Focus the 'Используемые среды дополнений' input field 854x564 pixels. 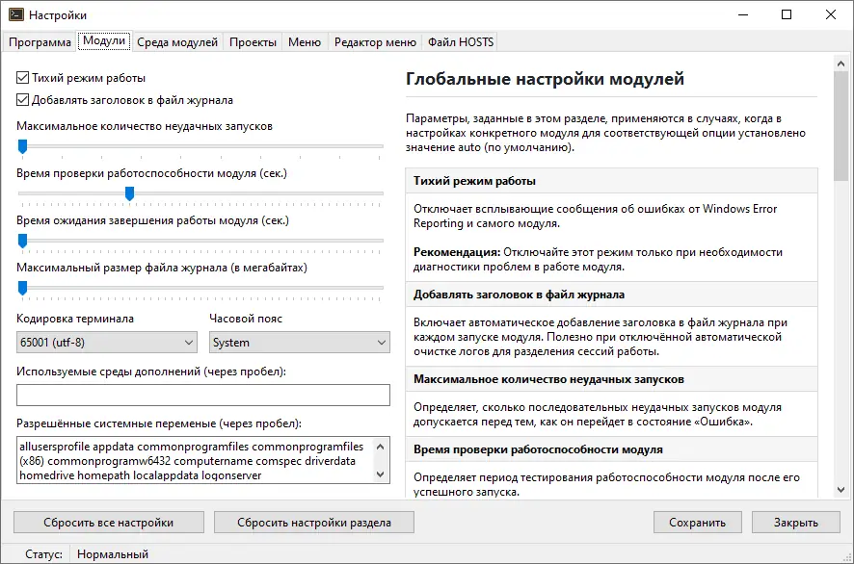(x=202, y=396)
